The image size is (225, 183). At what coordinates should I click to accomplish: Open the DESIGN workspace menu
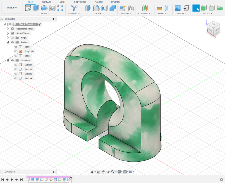pyautogui.click(x=12, y=8)
